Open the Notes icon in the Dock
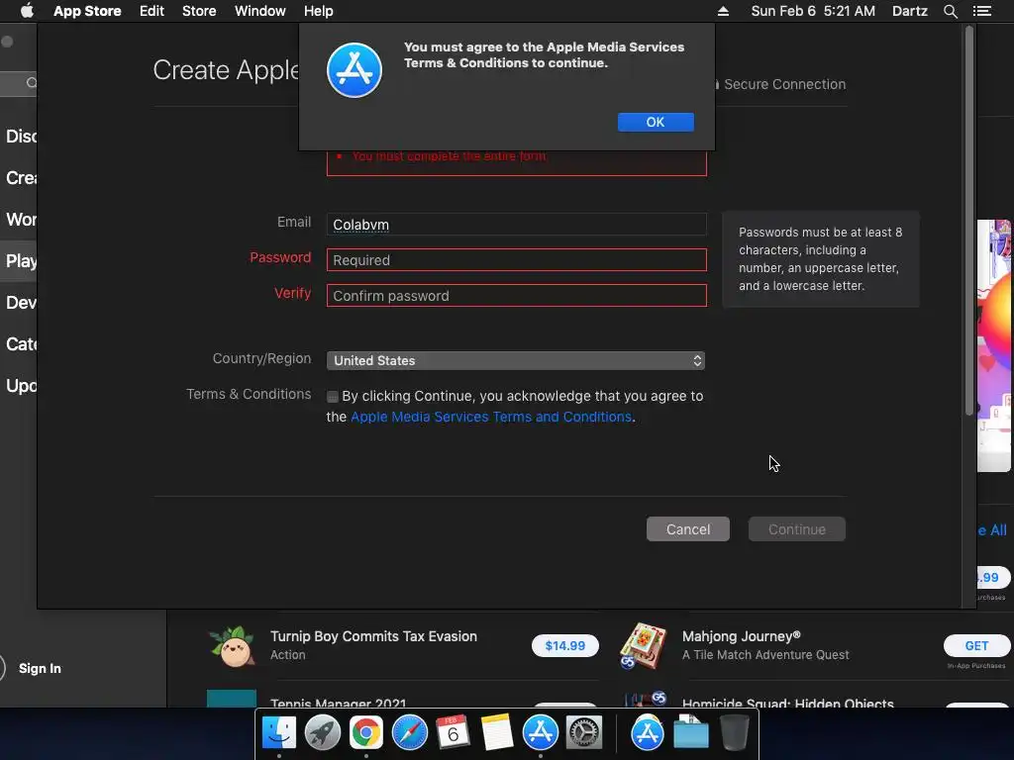The image size is (1014, 760). point(496,733)
